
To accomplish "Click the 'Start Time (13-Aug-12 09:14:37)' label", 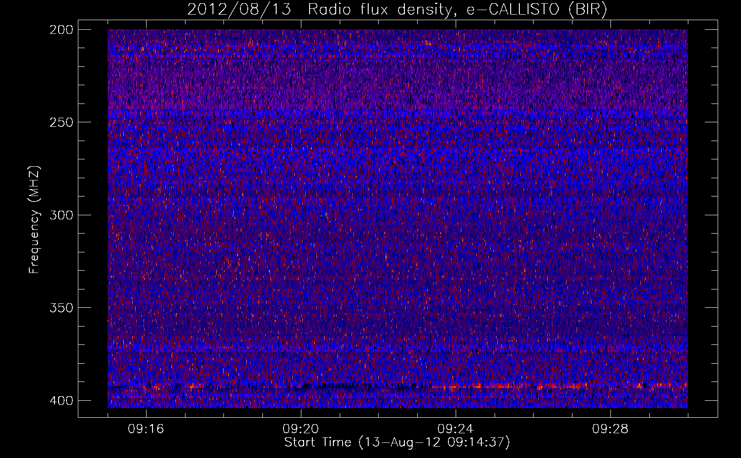I will [x=397, y=442].
